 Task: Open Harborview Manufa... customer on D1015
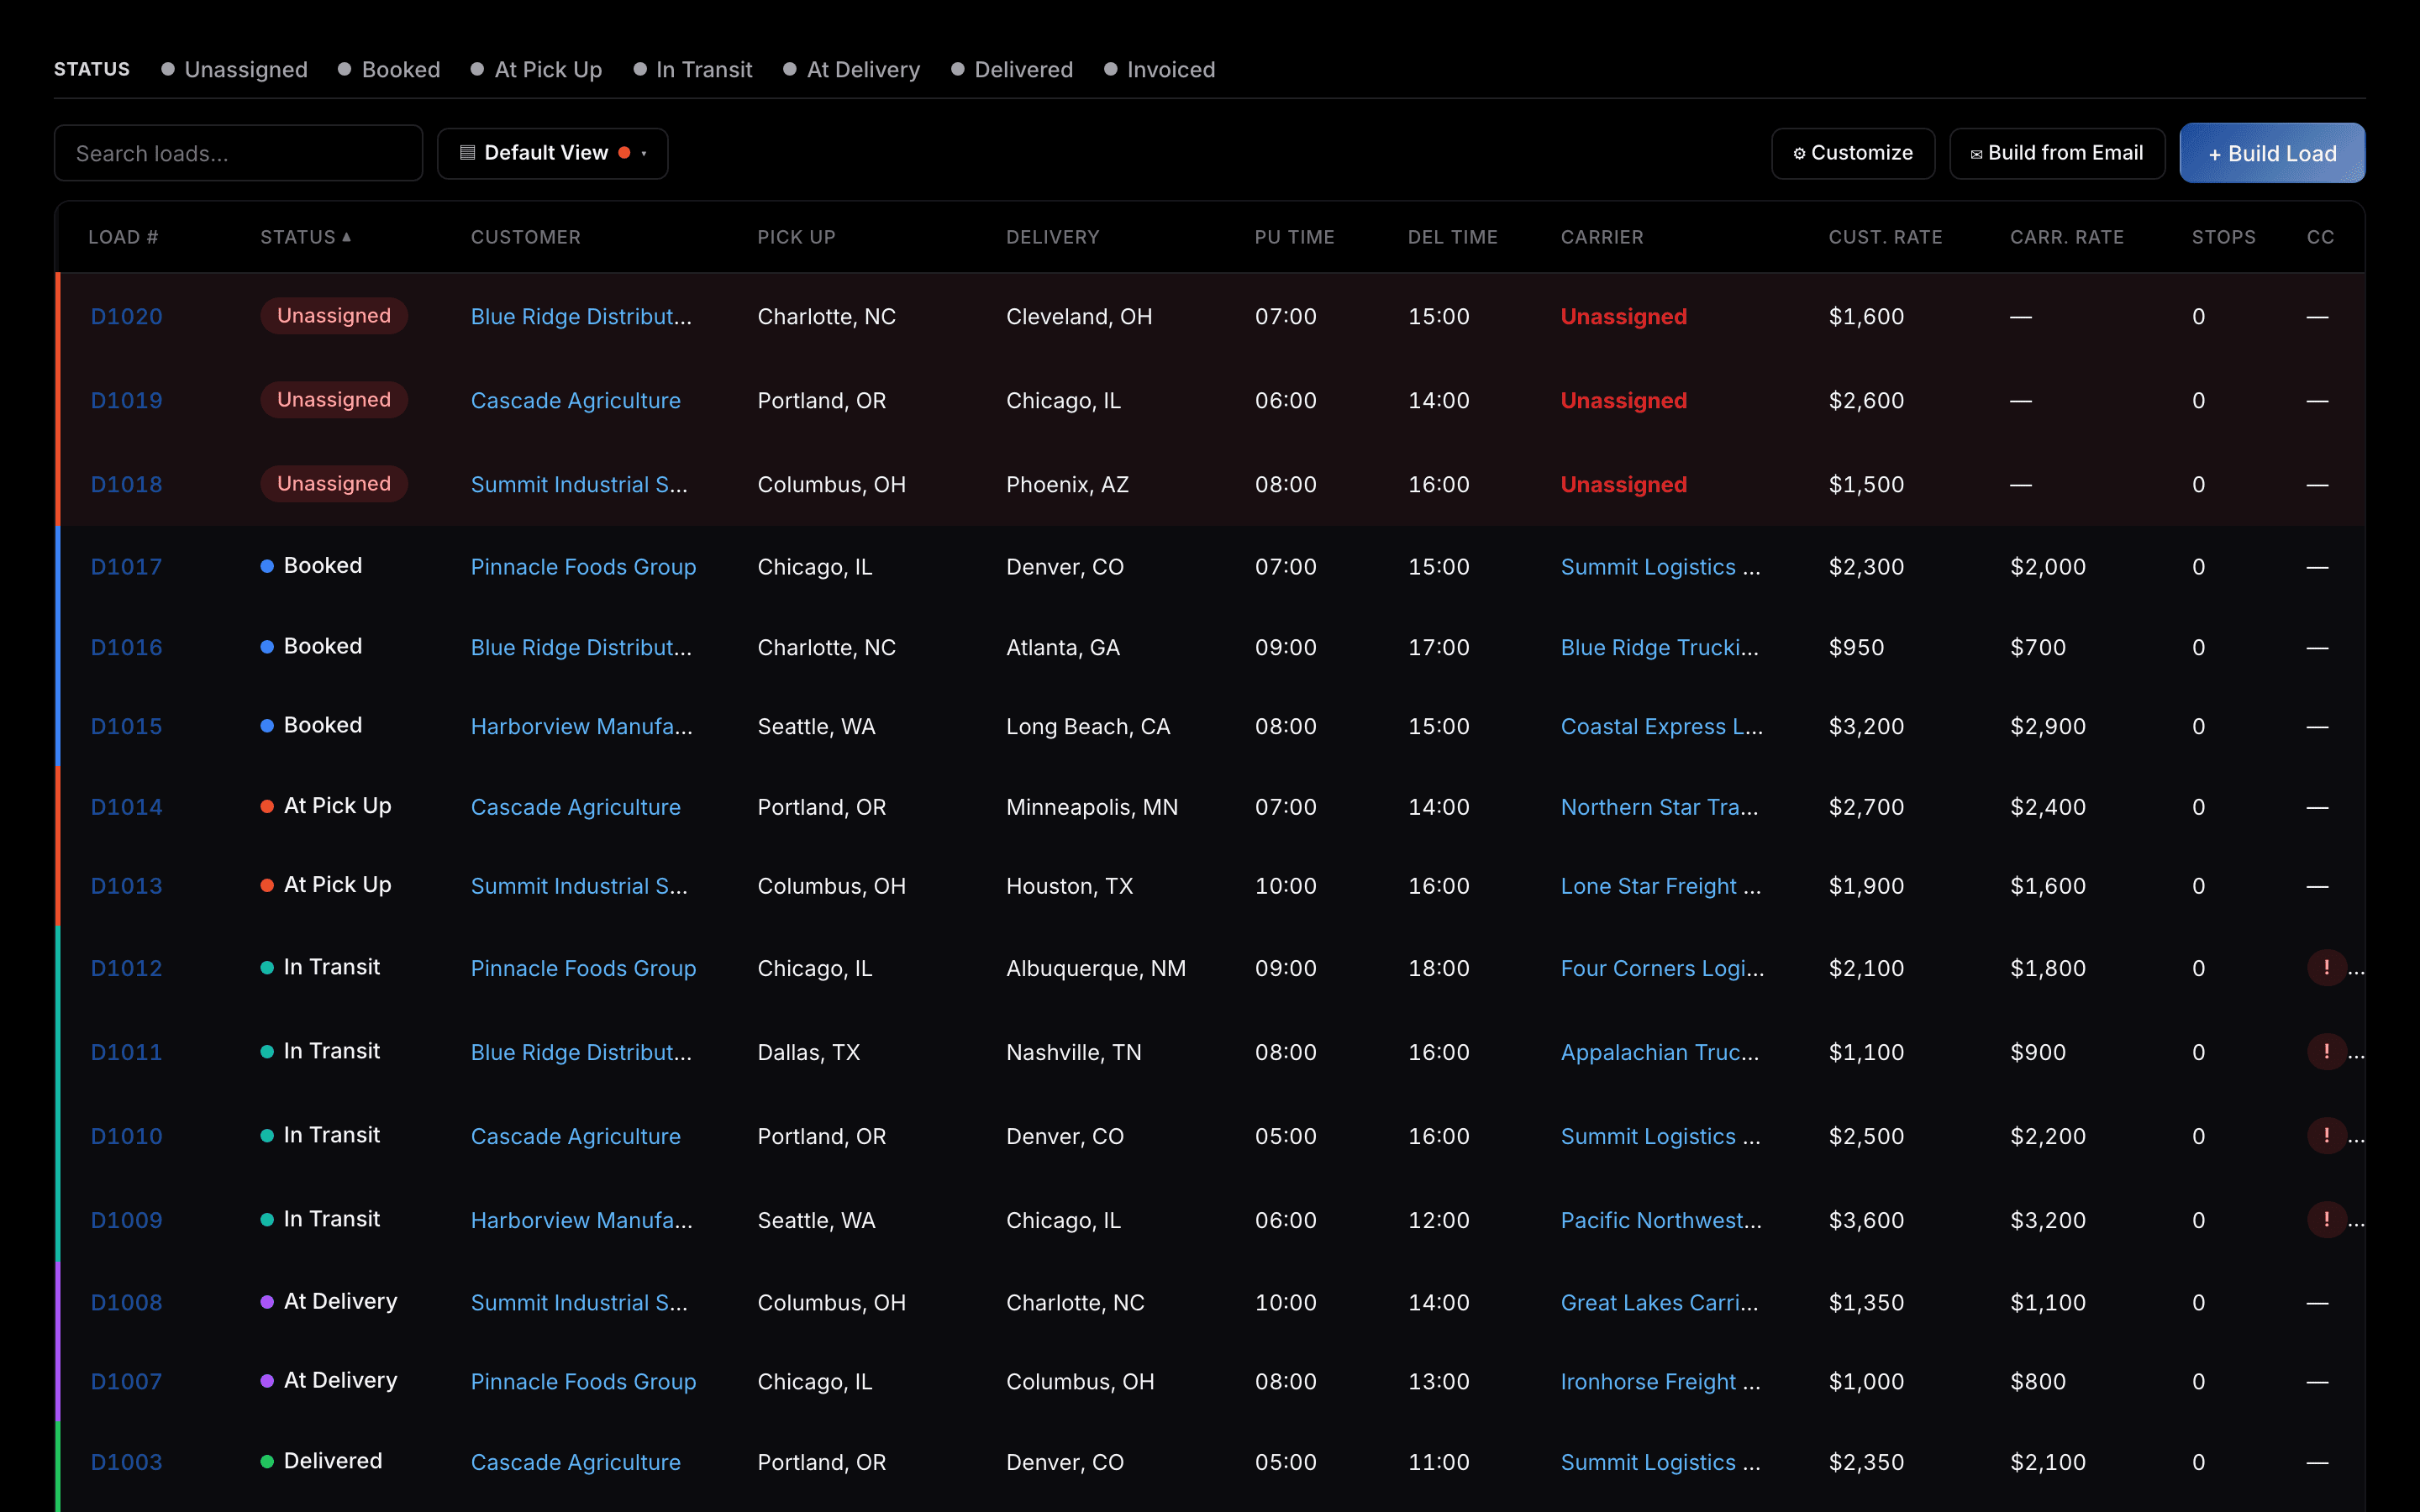click(x=581, y=726)
